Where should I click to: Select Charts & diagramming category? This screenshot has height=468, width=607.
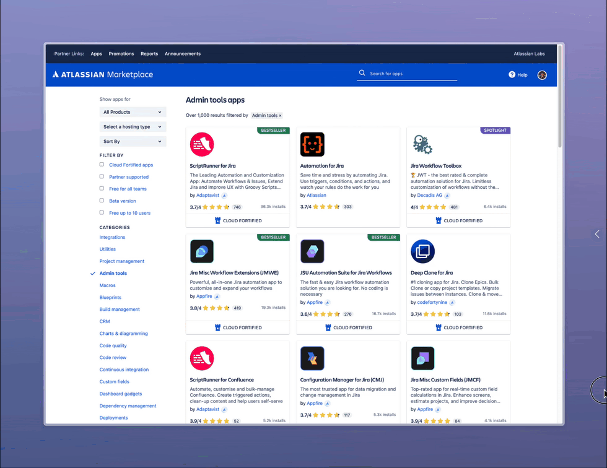[123, 334]
